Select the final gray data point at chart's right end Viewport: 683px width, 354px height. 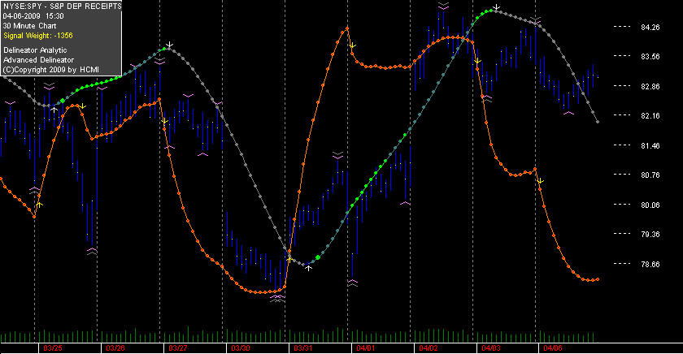[x=598, y=122]
